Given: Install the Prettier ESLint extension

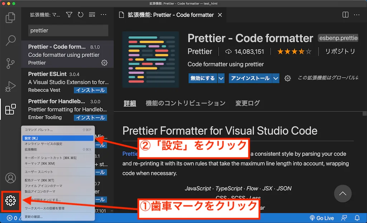Looking at the screenshot, I should pyautogui.click(x=91, y=90).
